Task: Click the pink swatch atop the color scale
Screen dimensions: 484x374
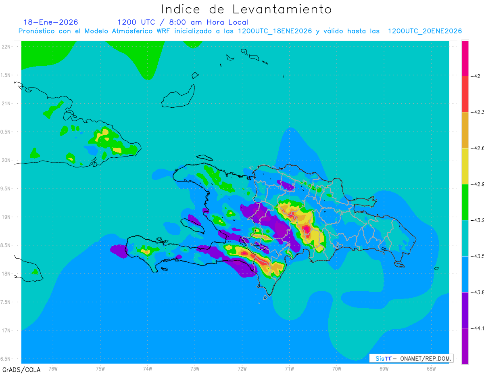Action: (465, 58)
